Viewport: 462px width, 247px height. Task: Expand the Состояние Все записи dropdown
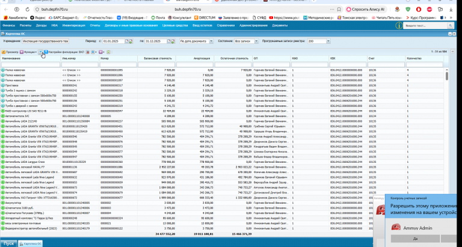256,41
